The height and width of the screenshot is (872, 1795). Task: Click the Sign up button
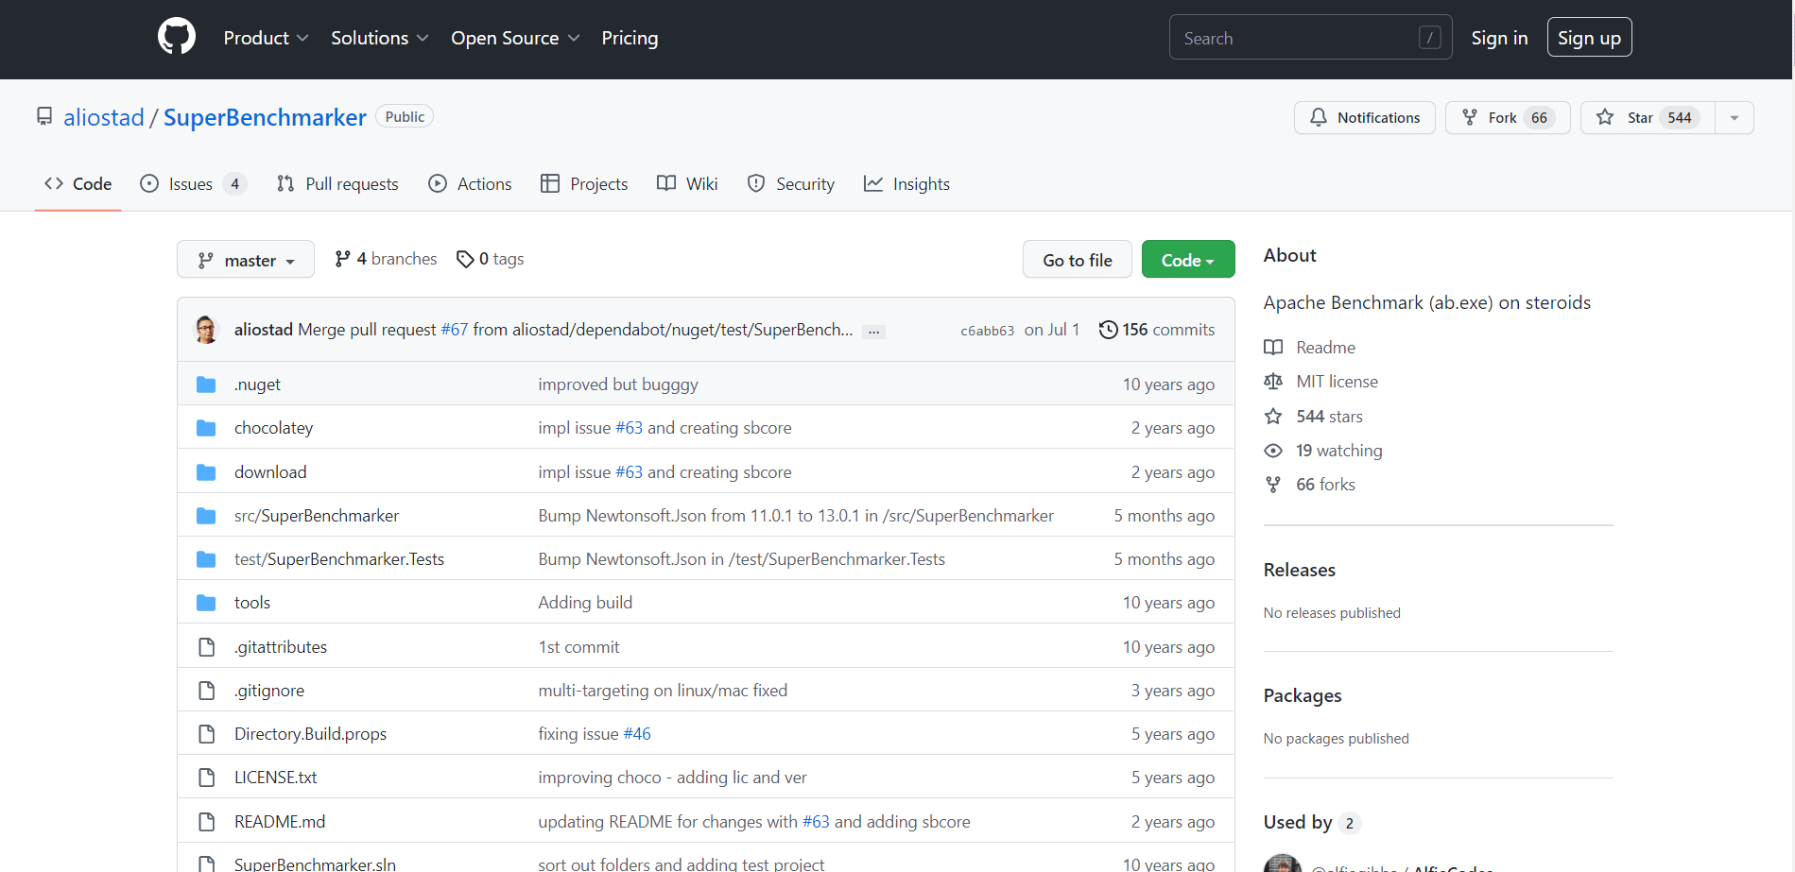1589,38
